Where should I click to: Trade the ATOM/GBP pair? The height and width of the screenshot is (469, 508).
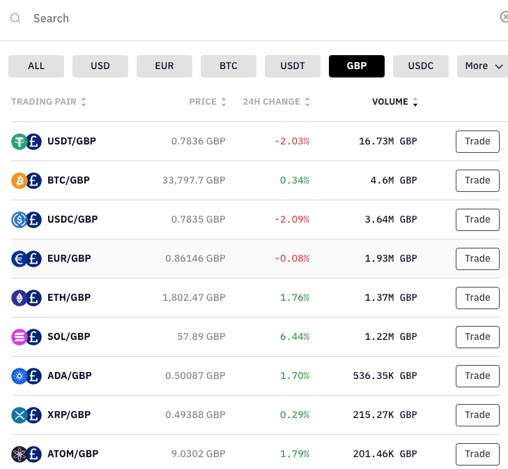(x=477, y=454)
